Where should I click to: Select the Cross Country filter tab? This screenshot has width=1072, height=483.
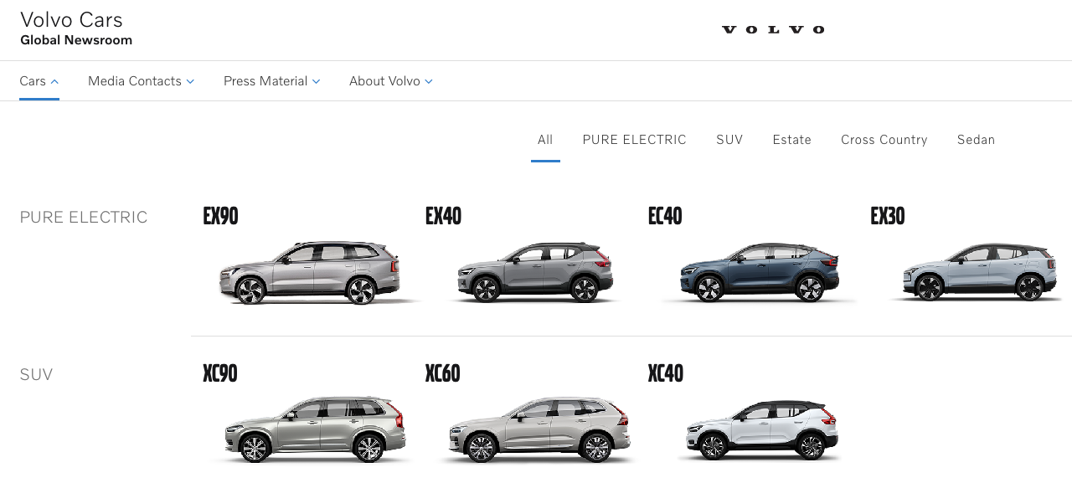884,140
